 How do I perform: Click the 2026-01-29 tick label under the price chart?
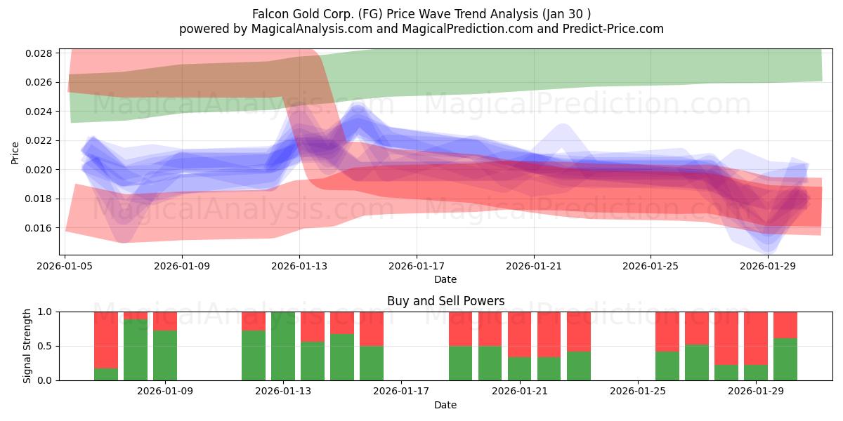click(768, 267)
